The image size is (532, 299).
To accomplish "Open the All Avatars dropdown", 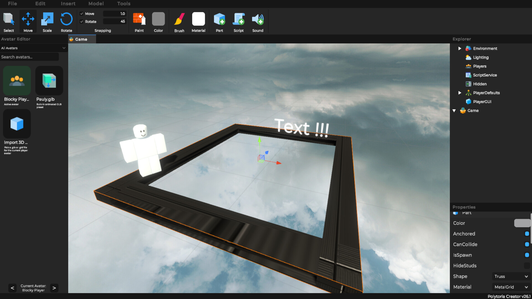I will point(33,48).
